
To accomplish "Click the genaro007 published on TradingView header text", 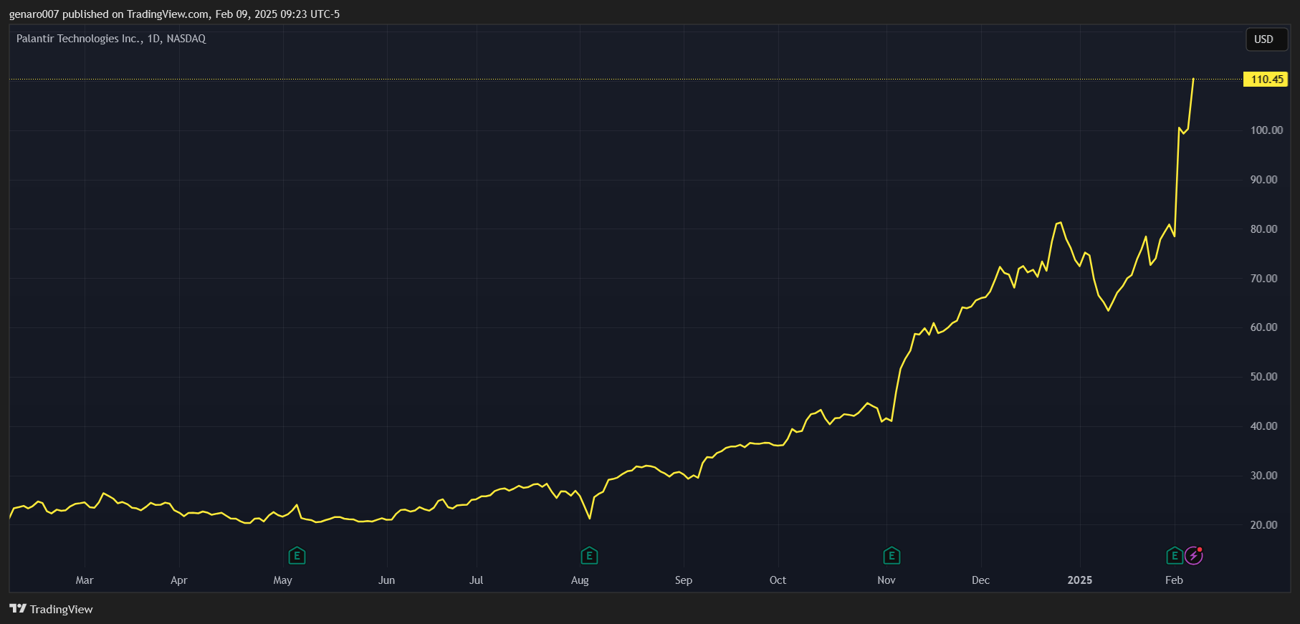I will (174, 14).
